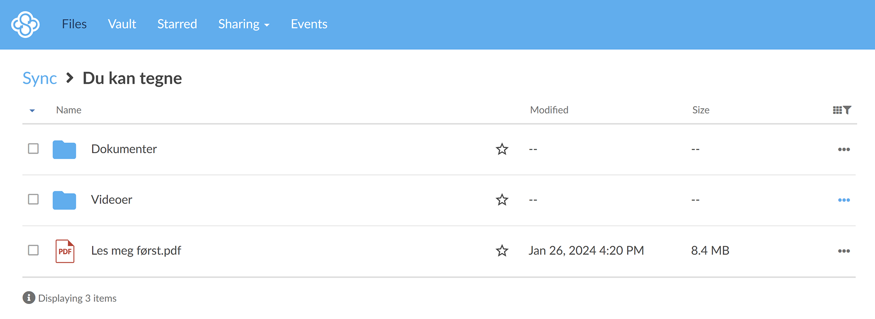Check the Les meg først.pdf checkbox
875x319 pixels.
pos(33,250)
